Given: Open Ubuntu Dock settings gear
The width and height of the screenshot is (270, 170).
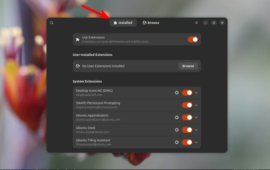Looking at the screenshot, I should click(x=177, y=130).
